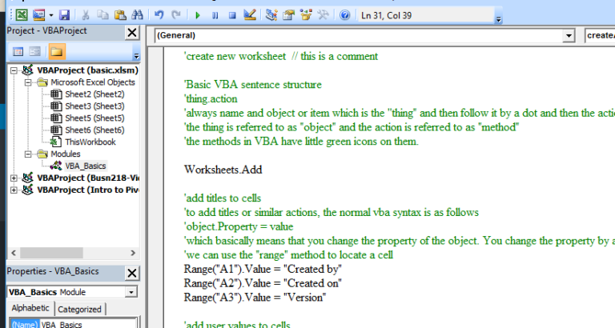Select Sheet2 (Sheet2) in project tree
The image size is (615, 328).
point(94,94)
